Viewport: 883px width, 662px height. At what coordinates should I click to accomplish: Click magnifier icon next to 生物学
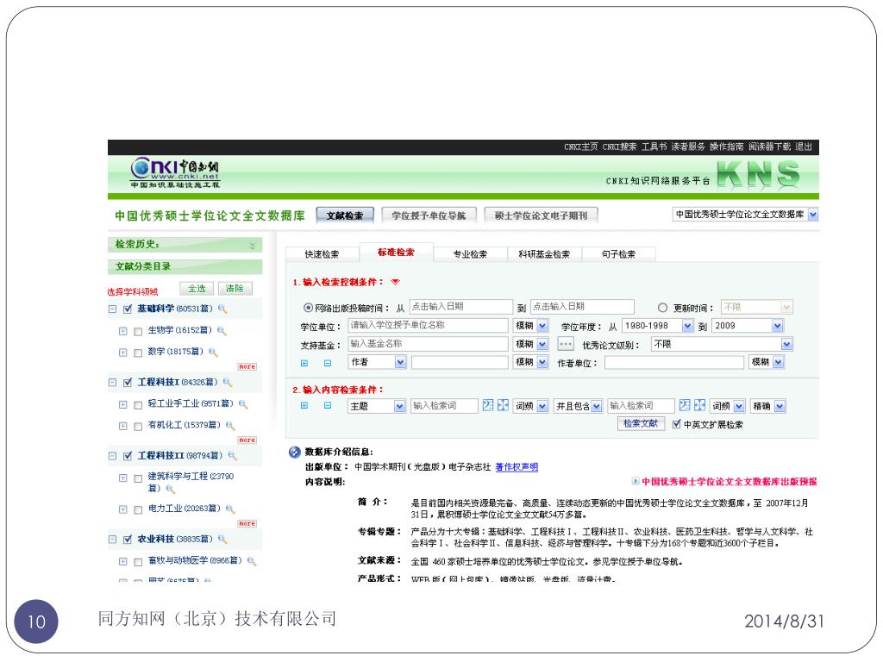click(x=222, y=330)
